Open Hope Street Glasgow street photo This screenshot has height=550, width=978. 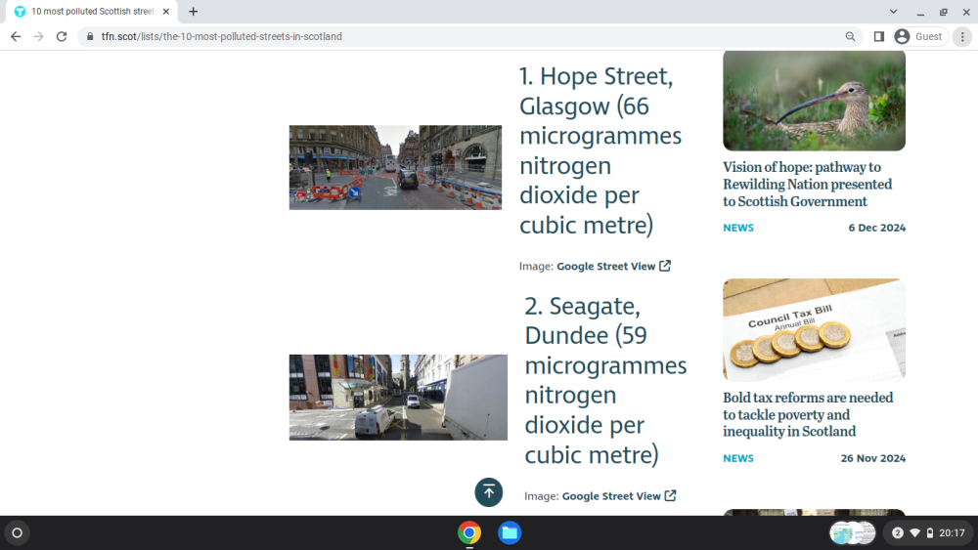coord(395,168)
